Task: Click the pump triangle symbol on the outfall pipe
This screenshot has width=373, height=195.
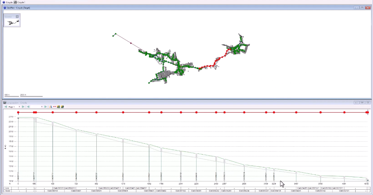Action: [x=131, y=43]
